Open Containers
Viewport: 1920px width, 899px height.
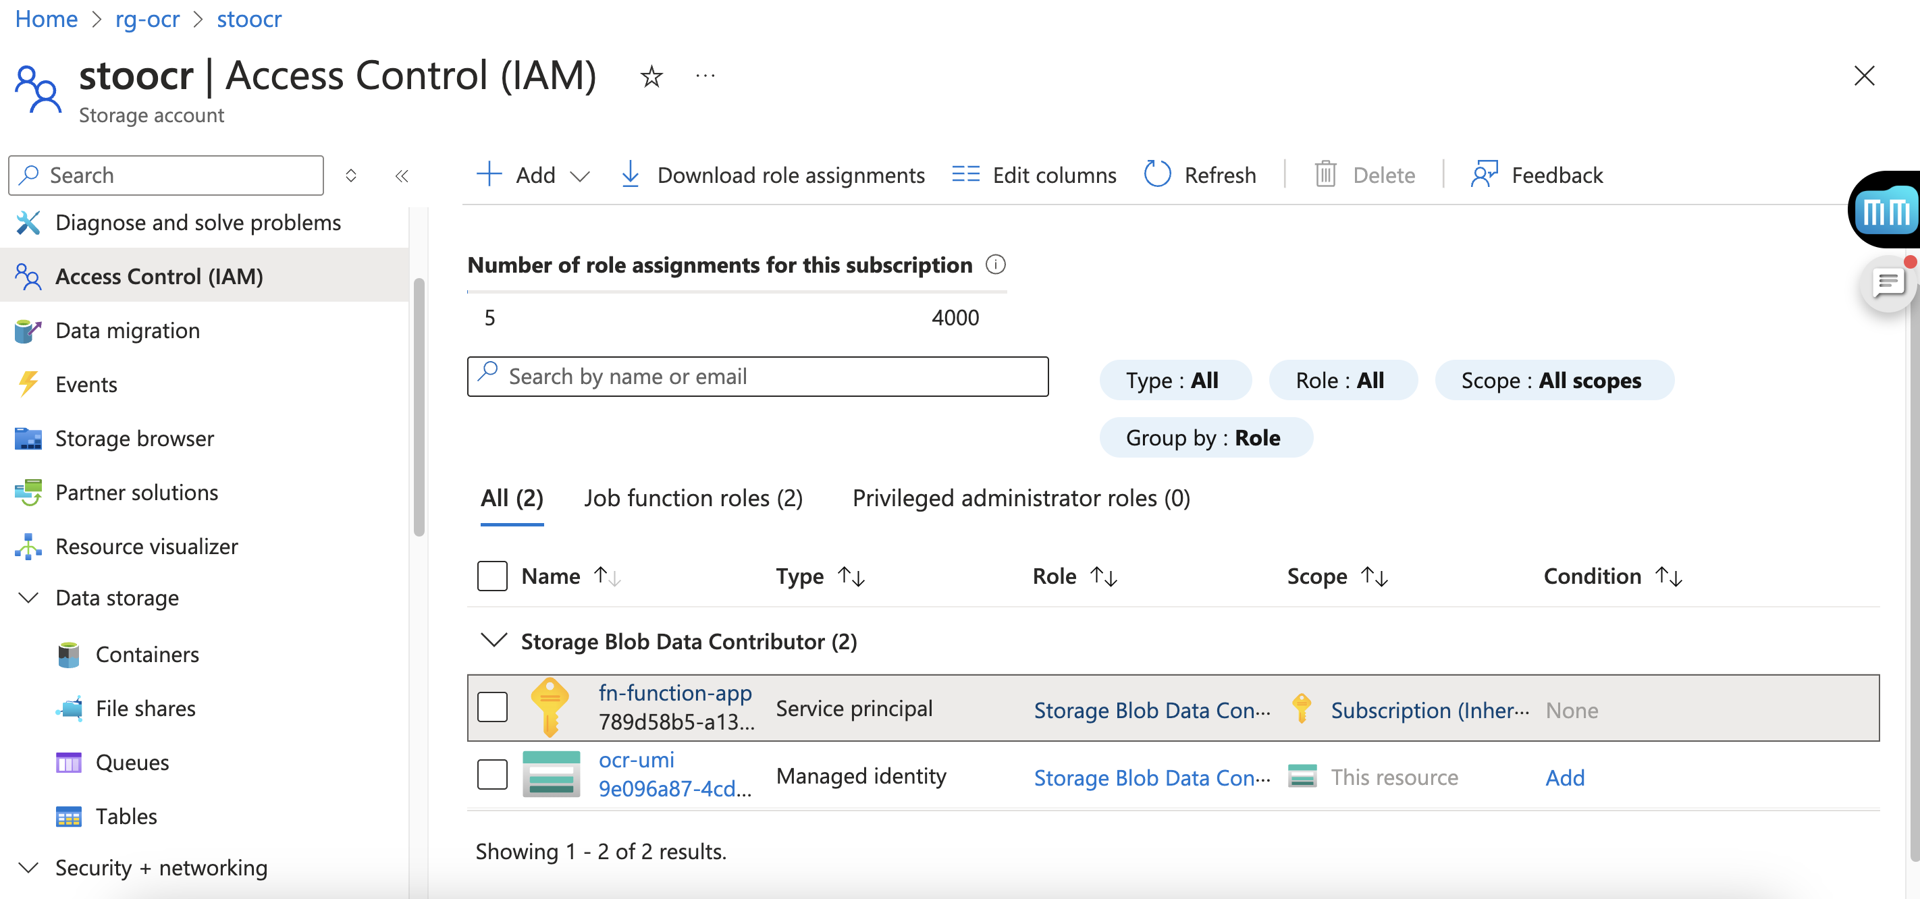tap(146, 655)
